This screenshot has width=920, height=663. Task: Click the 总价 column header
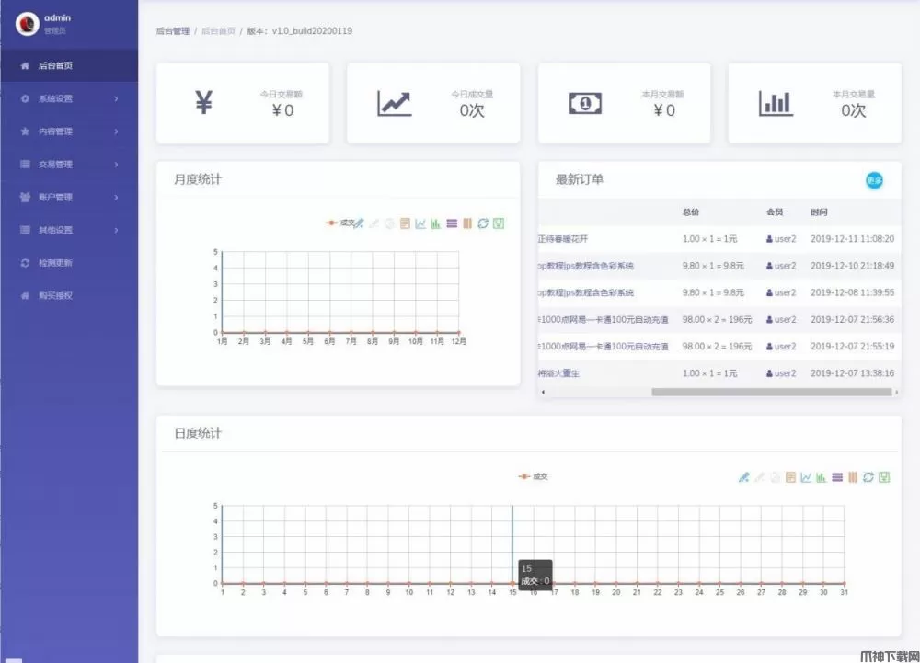pos(691,211)
